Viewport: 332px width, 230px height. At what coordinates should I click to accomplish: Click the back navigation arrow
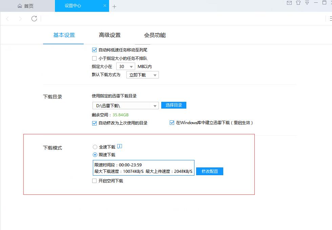(7, 19)
